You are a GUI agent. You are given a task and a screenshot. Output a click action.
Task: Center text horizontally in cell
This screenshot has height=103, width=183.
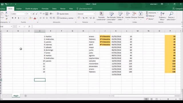click(43, 18)
